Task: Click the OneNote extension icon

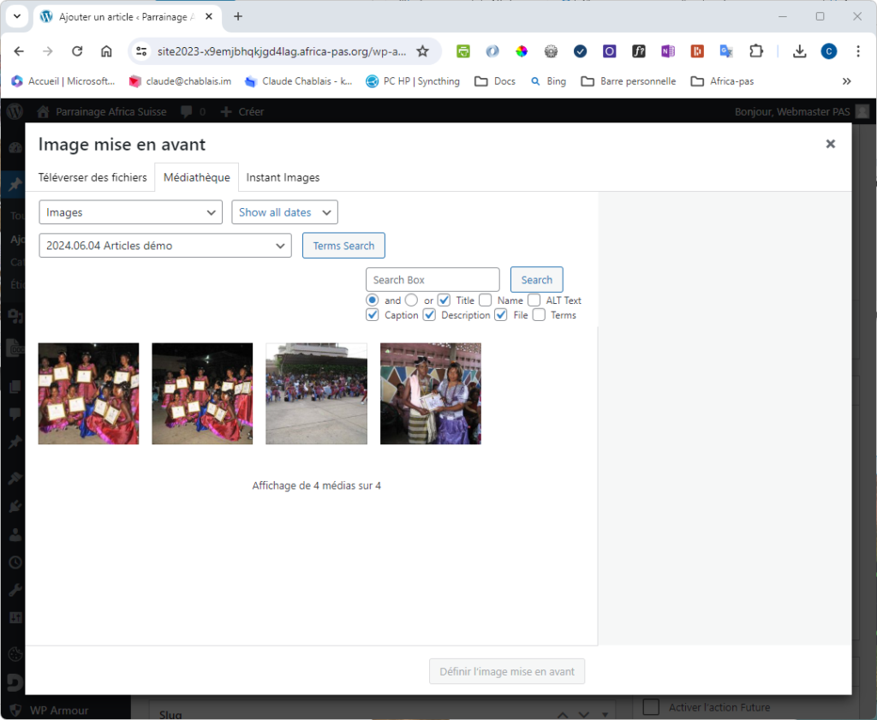Action: click(x=668, y=51)
